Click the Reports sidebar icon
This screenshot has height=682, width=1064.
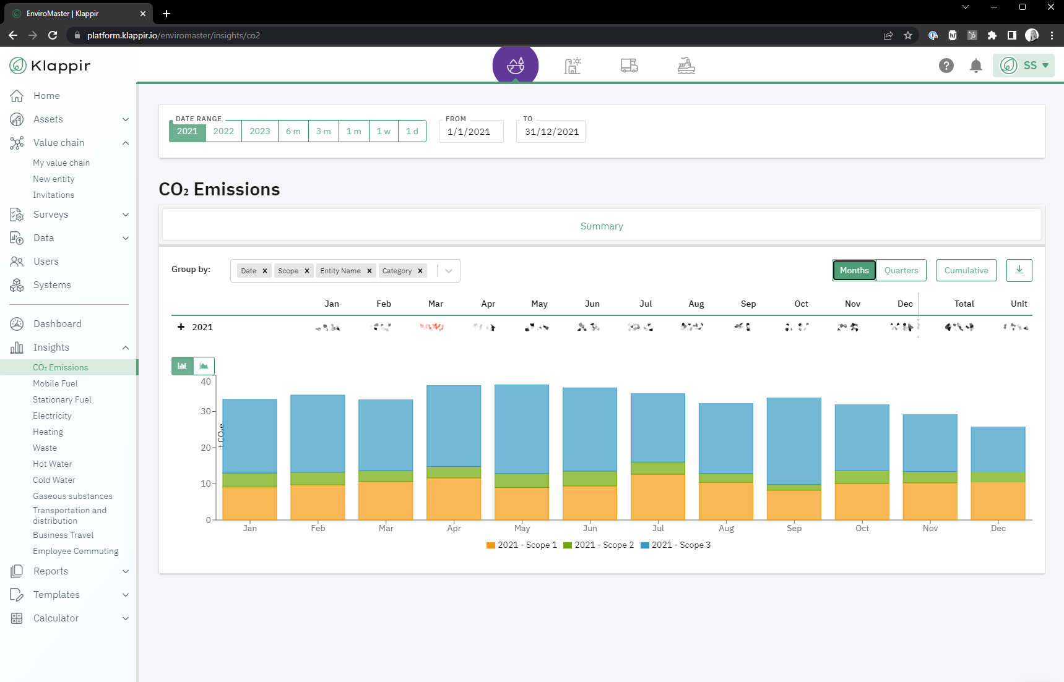click(17, 571)
